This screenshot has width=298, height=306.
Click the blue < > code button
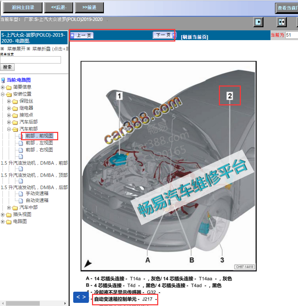pyautogui.click(x=81, y=297)
